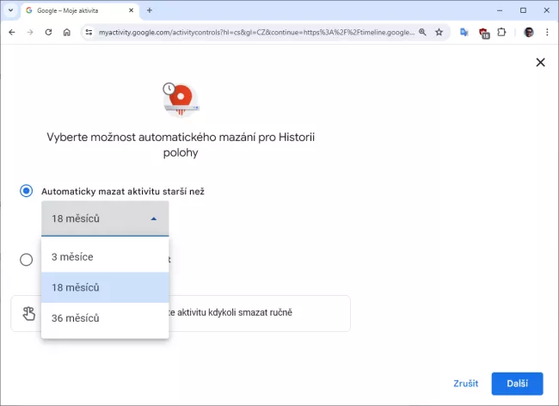This screenshot has height=406, width=559.
Task: Open the page zoom magnifier icon
Action: click(422, 32)
